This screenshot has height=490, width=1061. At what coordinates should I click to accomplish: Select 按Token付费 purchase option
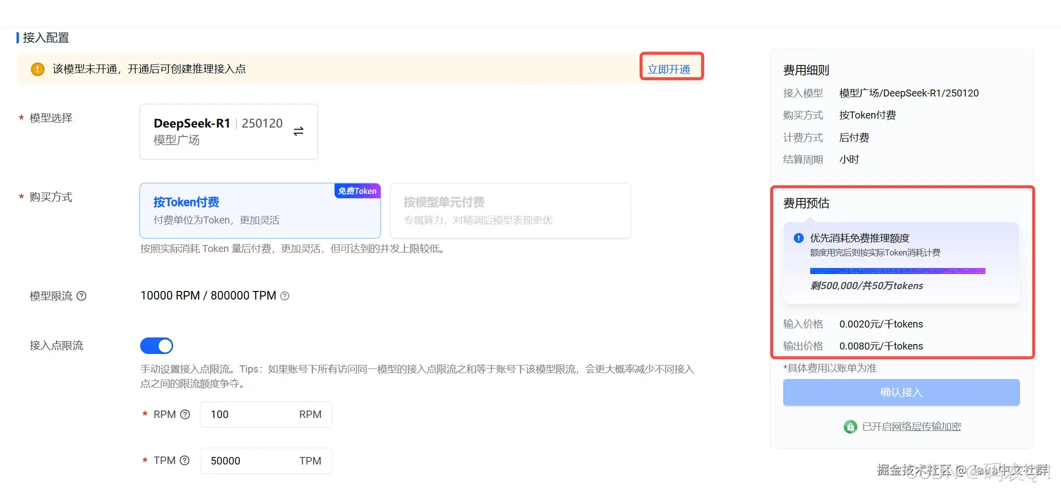click(260, 210)
